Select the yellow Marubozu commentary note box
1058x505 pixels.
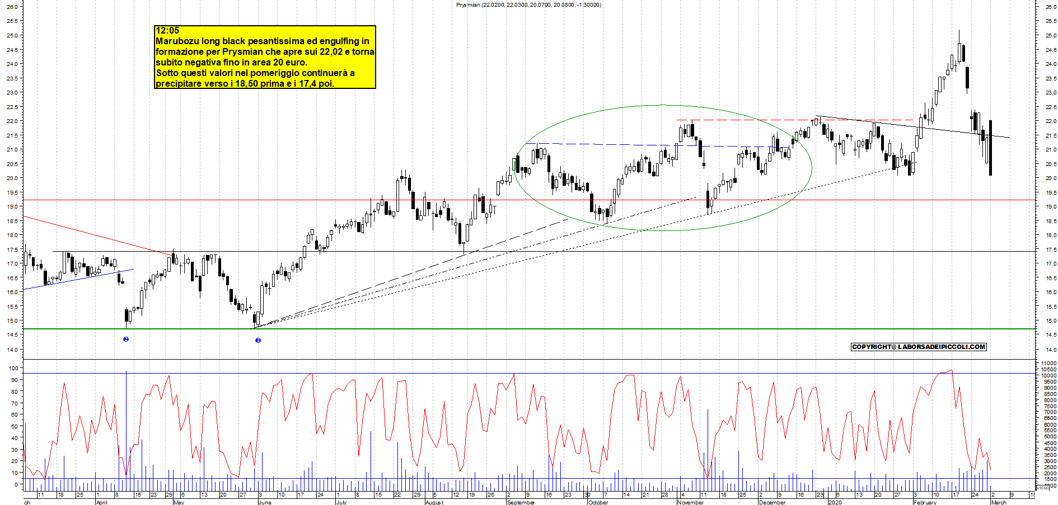point(265,56)
